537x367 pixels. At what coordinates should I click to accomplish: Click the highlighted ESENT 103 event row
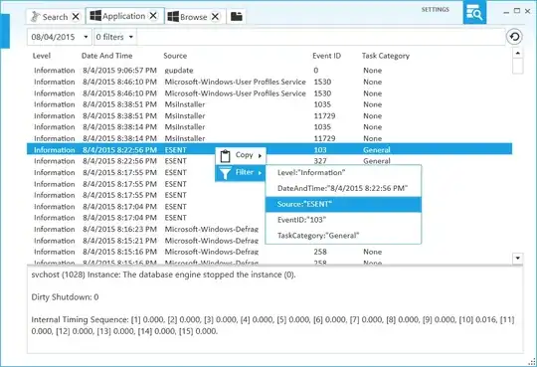click(269, 149)
